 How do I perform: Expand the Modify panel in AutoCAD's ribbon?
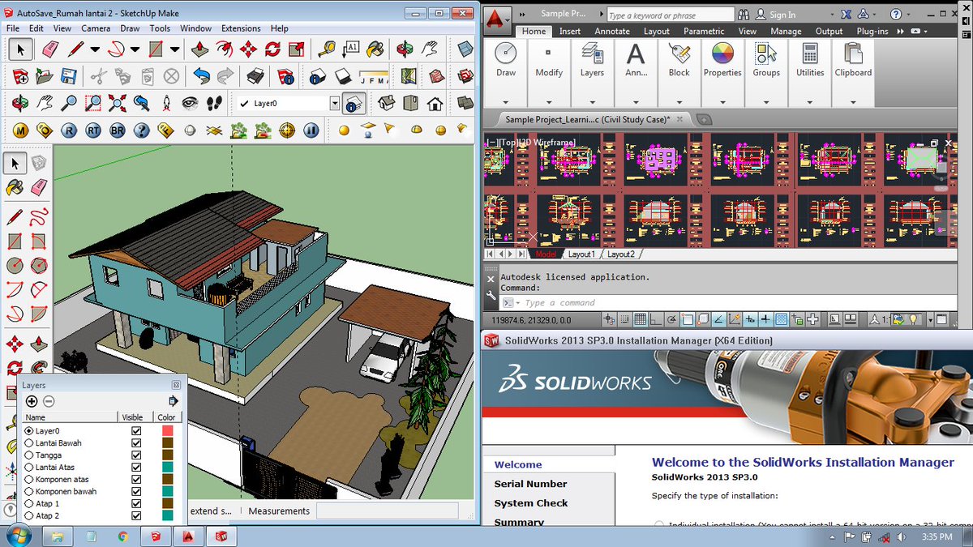tap(549, 102)
